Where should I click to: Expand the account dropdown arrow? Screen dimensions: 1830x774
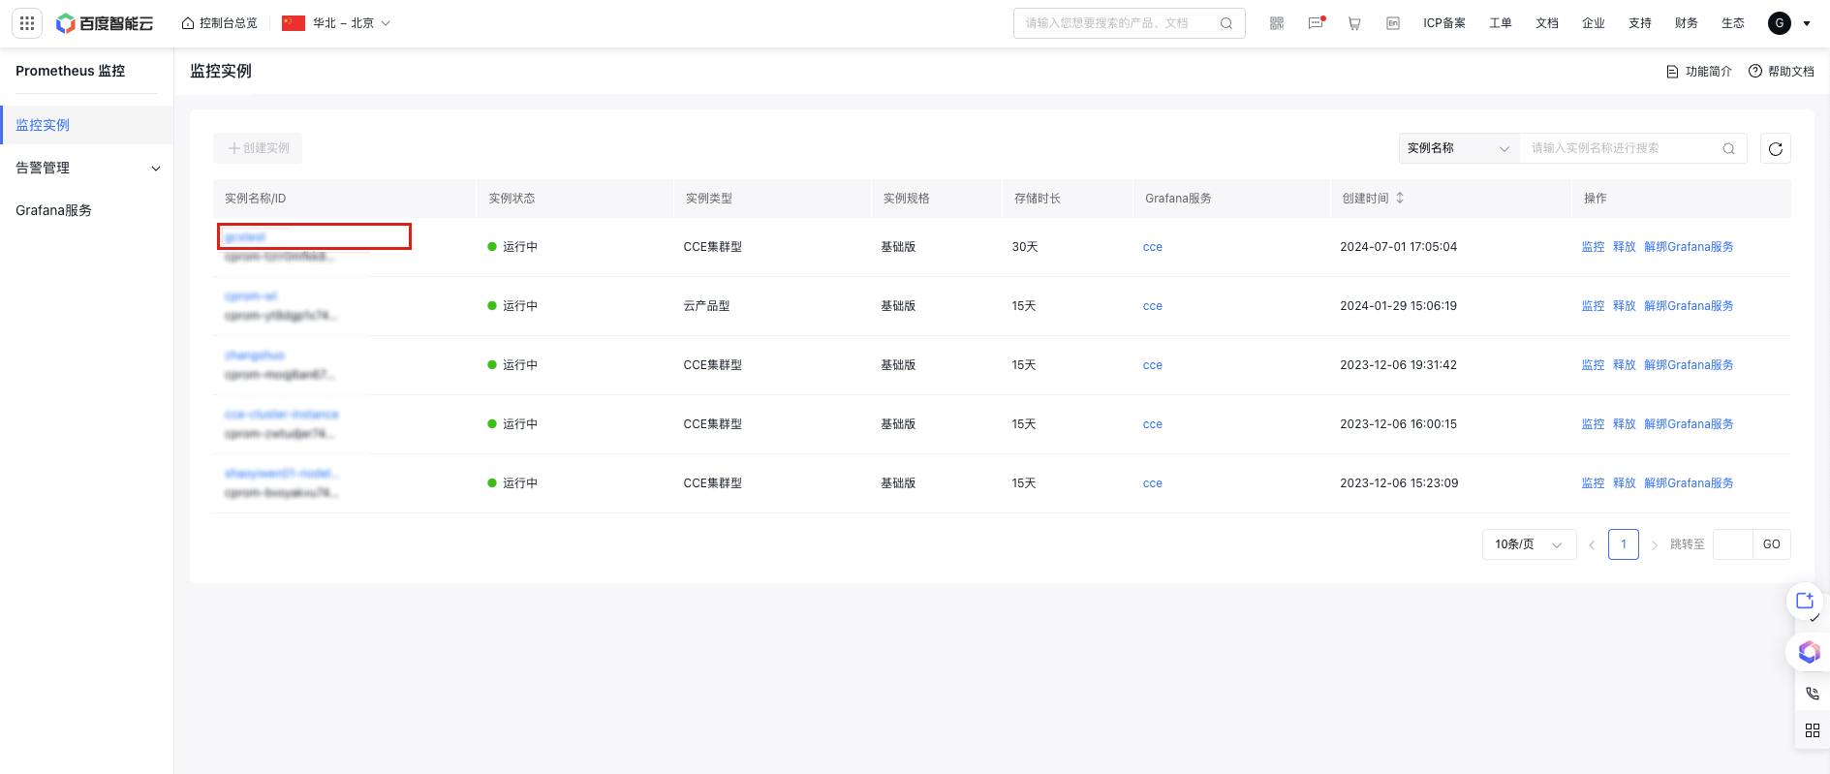click(1807, 24)
